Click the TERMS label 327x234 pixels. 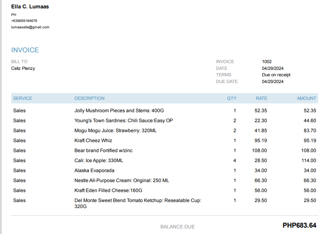click(223, 75)
